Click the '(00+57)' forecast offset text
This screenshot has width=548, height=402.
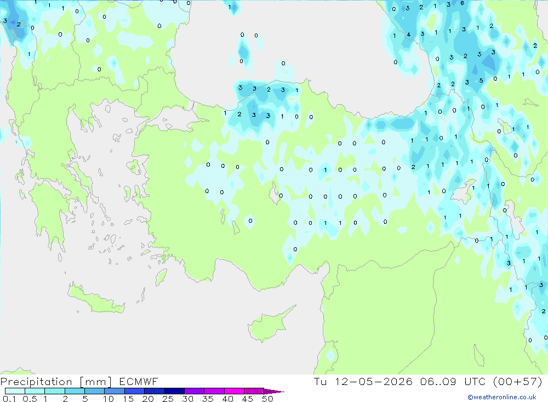[x=518, y=381]
